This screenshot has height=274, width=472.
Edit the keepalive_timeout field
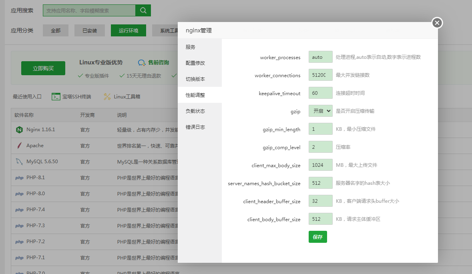tap(320, 93)
